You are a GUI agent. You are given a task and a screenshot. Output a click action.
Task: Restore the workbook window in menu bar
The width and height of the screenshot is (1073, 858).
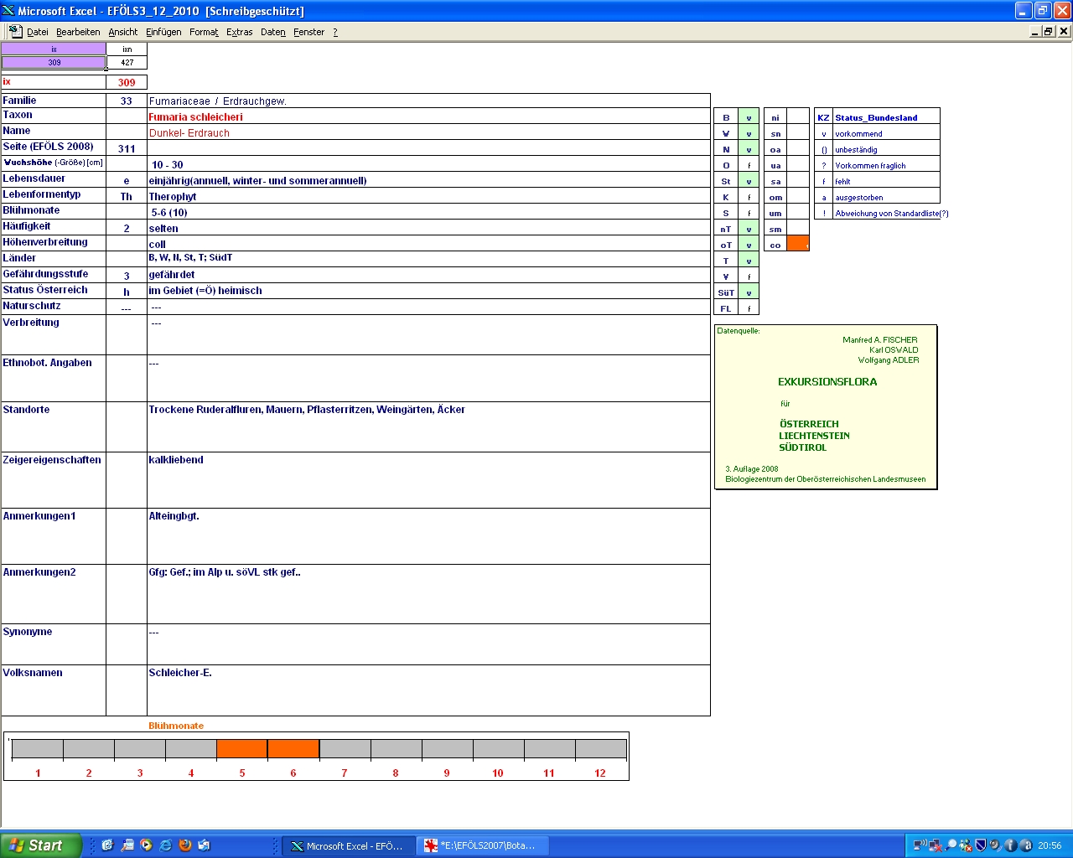[x=1049, y=31]
